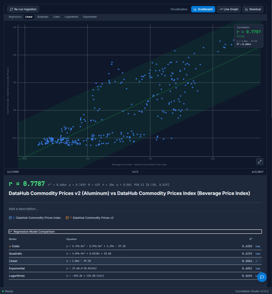Click the end date 6/1/2017
Screen dimensions: 272x294
point(258,172)
